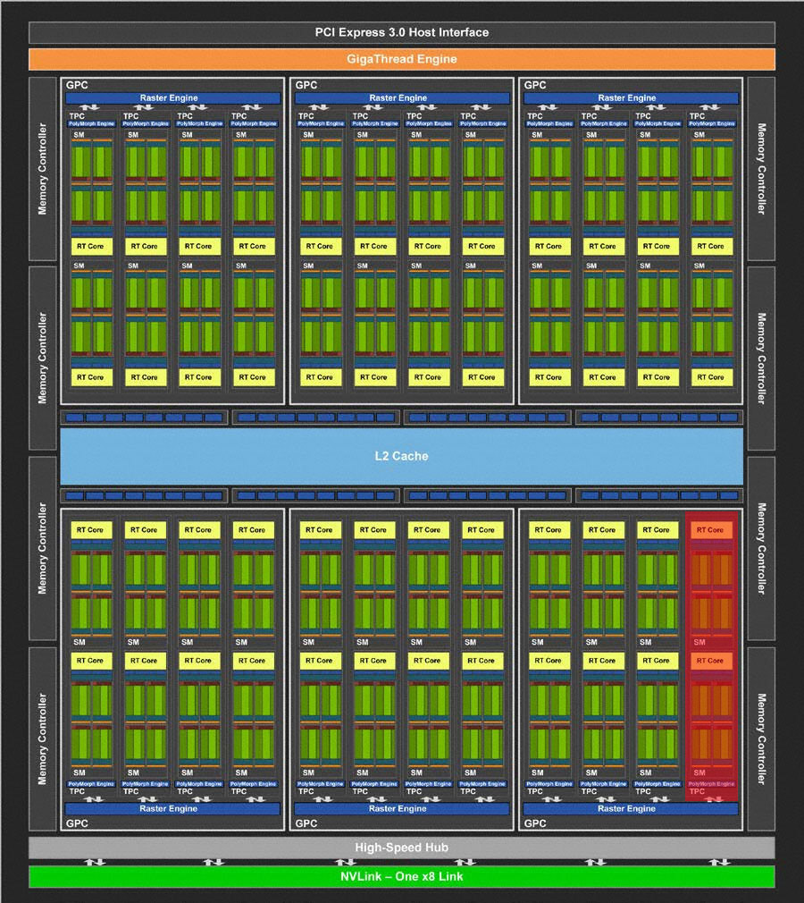Screen dimensions: 804x903
Task: Click the PCI Express 3.0 Host Interface bar
Action: 402,33
